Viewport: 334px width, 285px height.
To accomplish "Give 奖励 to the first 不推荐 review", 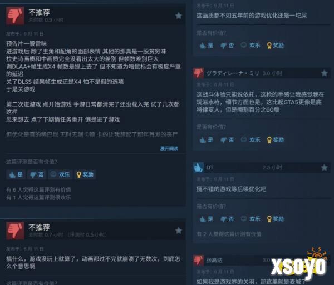I will [x=85, y=174].
